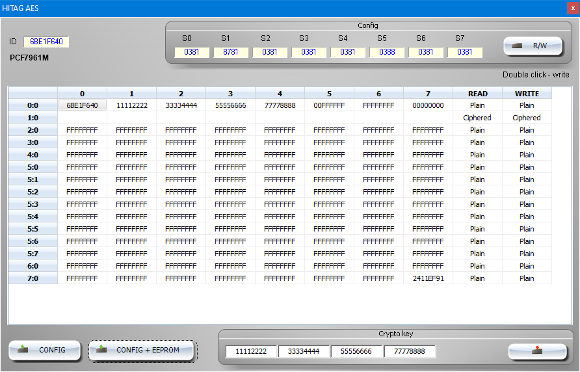Select the S0 config field 0381
Image resolution: width=580 pixels, height=372 pixels.
point(192,52)
